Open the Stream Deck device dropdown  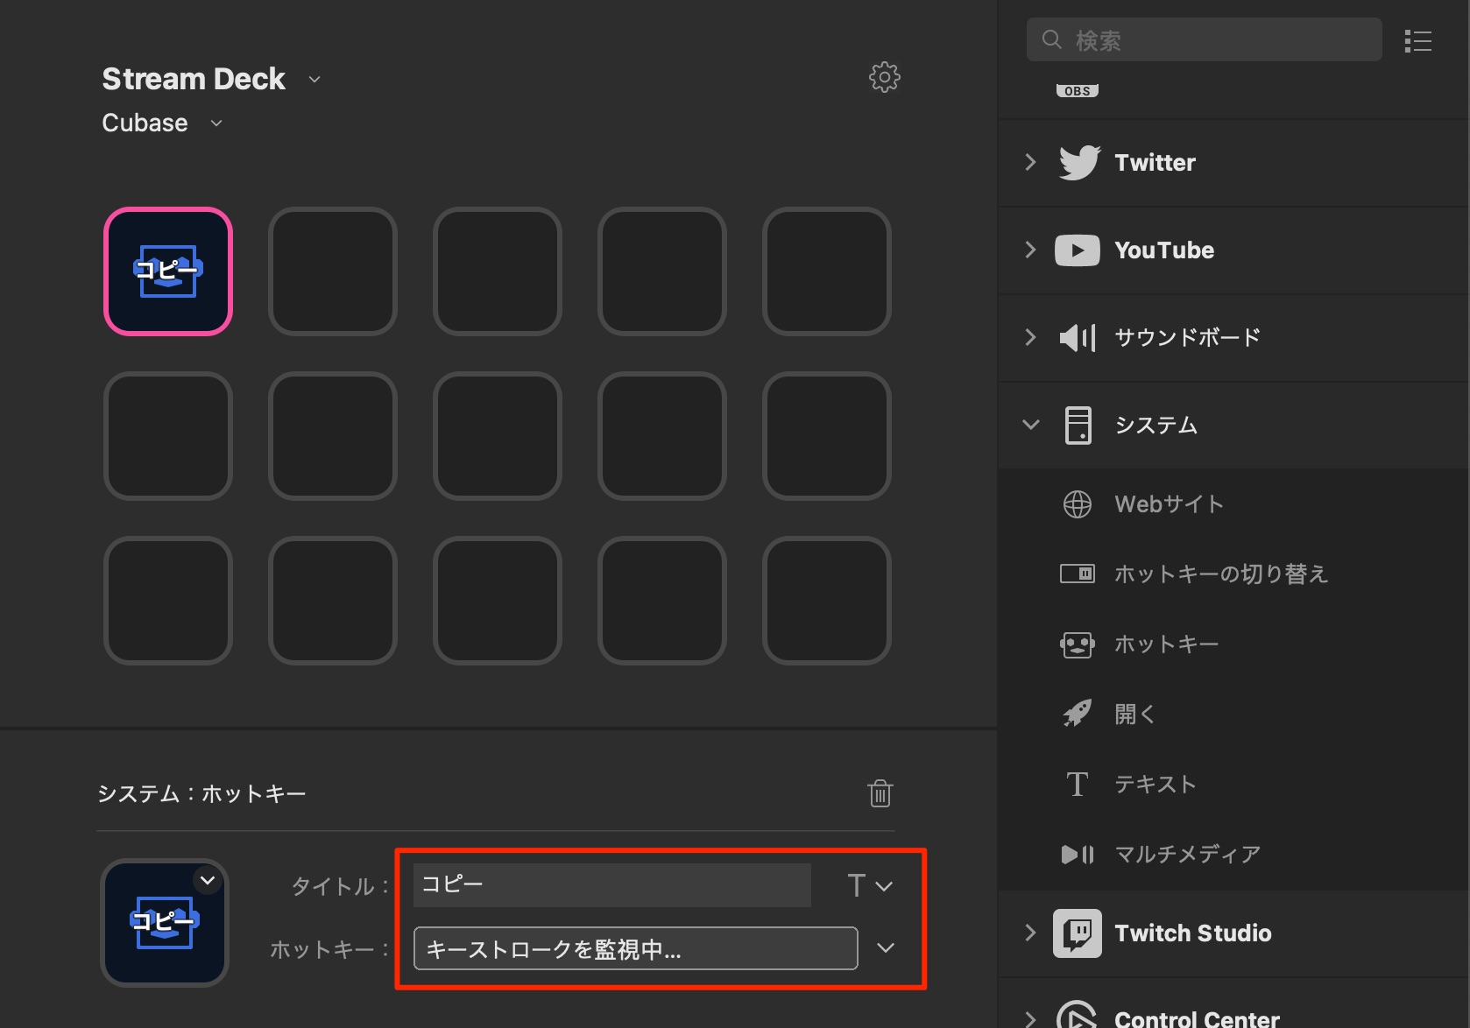314,80
